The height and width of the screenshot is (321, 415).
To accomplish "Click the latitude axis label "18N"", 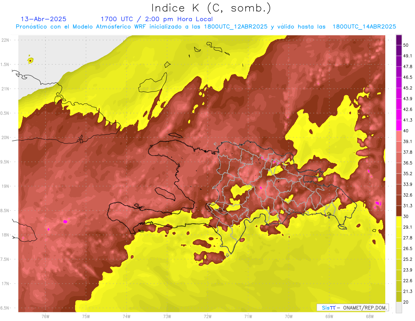I will click(x=5, y=235).
